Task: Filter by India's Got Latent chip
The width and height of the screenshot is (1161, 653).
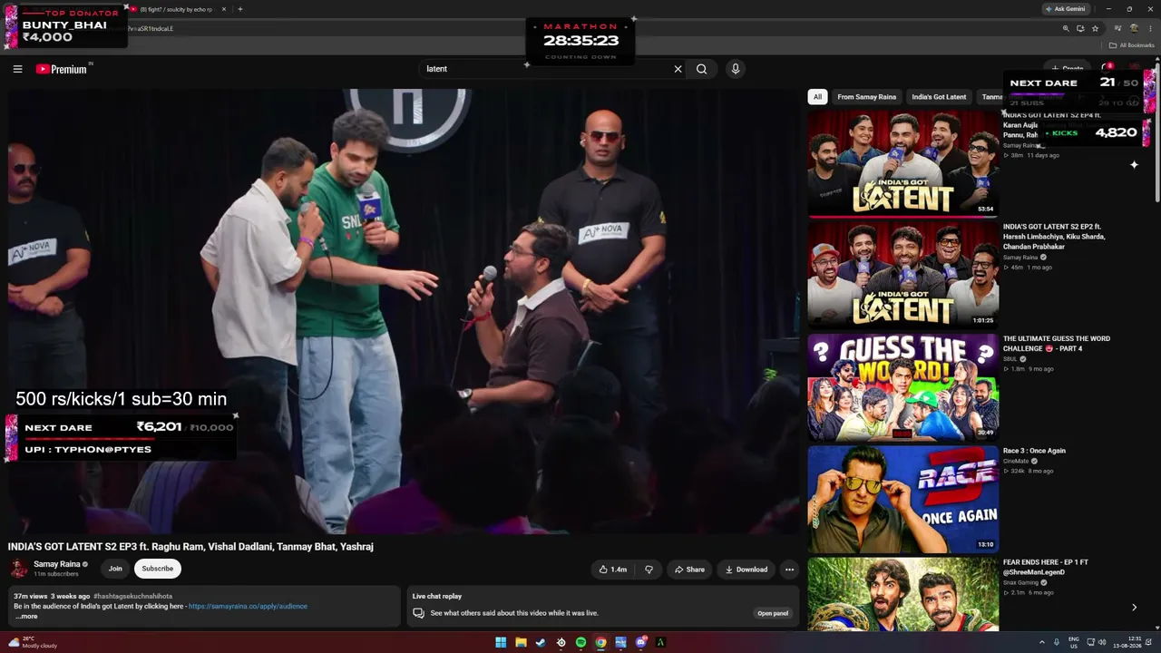Action: tap(939, 97)
